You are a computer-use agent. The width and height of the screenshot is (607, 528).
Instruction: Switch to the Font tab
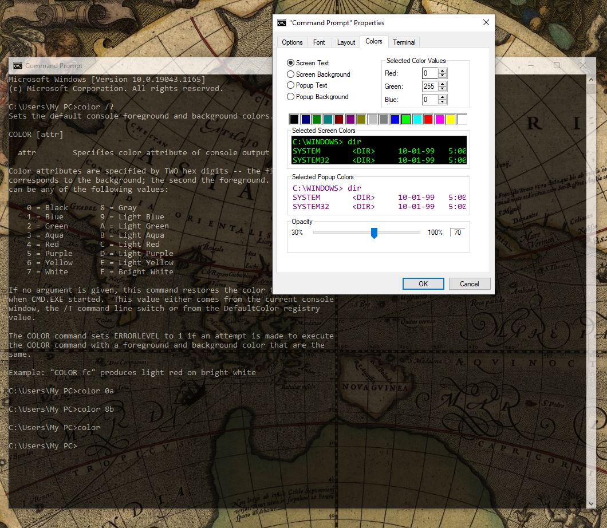coord(320,42)
